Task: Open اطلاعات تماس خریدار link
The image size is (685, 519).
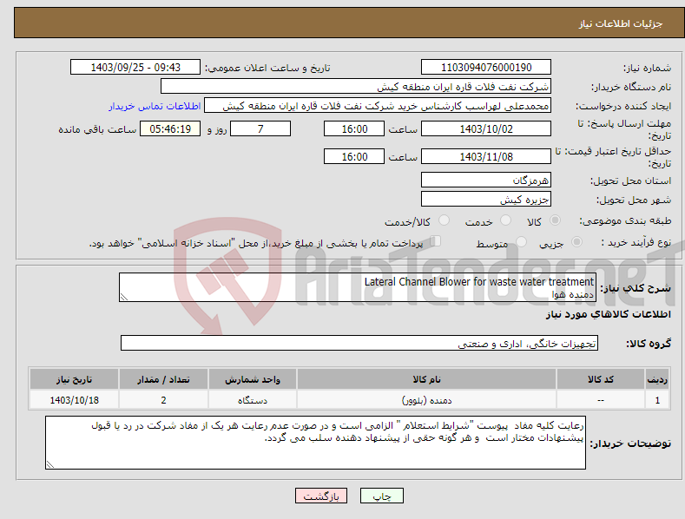Action: click(155, 106)
